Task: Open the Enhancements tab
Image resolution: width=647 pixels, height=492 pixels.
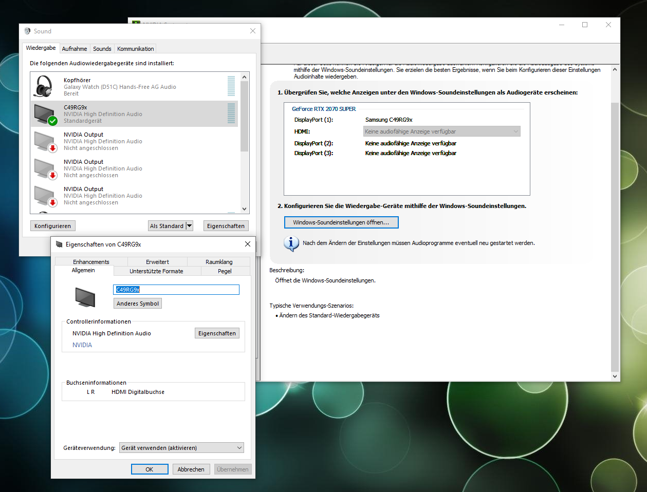Action: click(x=91, y=262)
